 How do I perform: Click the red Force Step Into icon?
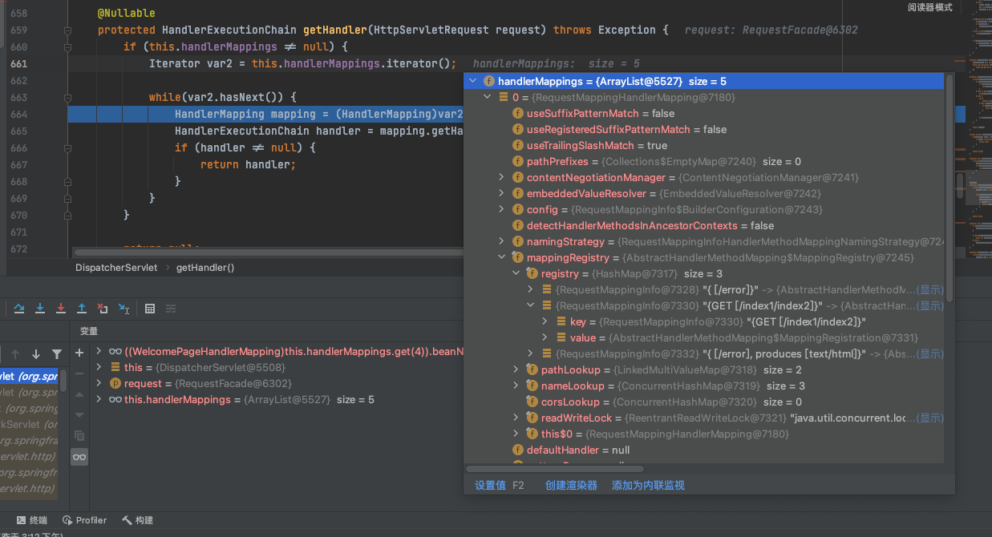(x=60, y=308)
